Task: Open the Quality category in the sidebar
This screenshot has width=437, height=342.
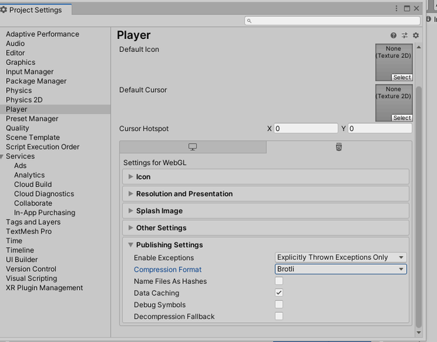Action: click(x=18, y=128)
